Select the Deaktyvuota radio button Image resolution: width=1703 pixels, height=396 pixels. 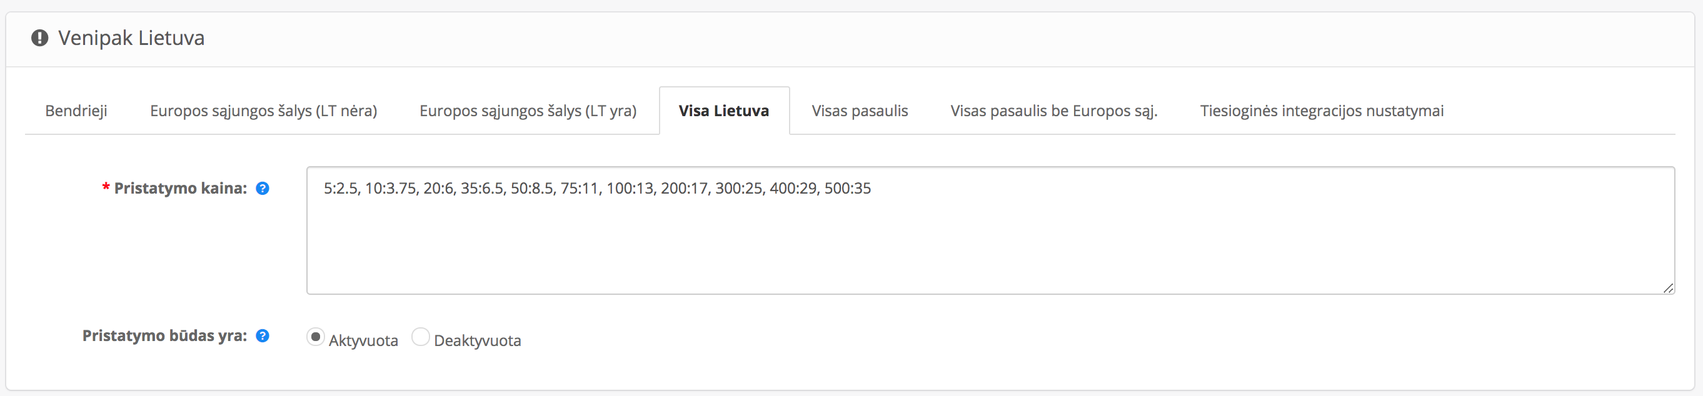[421, 337]
